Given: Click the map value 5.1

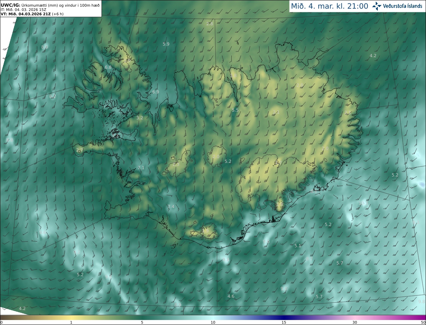Looking at the screenshot, I should (298, 246).
